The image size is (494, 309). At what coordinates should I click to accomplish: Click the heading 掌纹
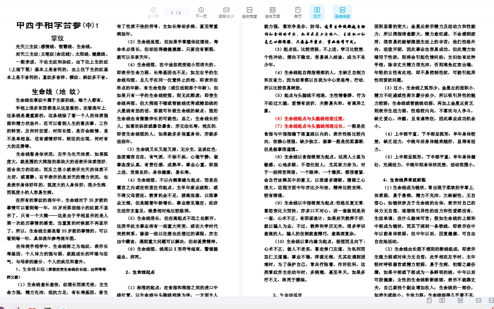click(x=57, y=38)
